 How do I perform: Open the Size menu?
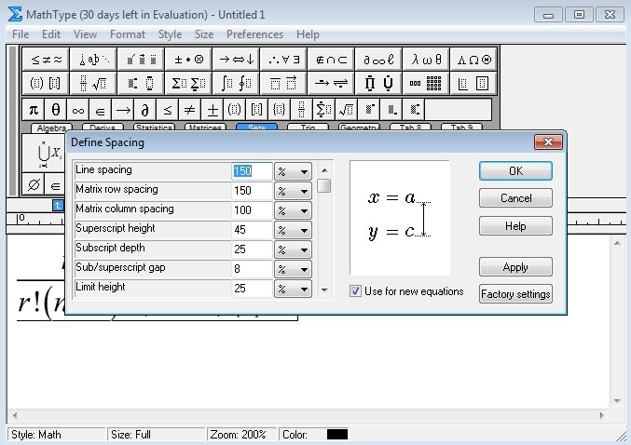(x=204, y=34)
